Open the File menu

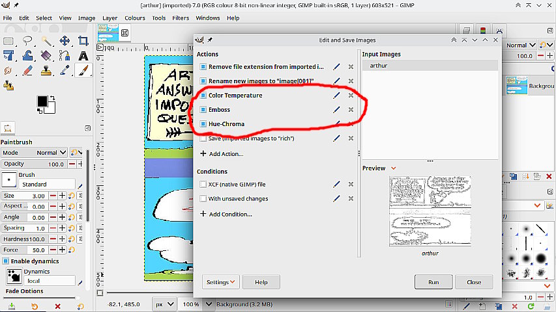tap(7, 18)
